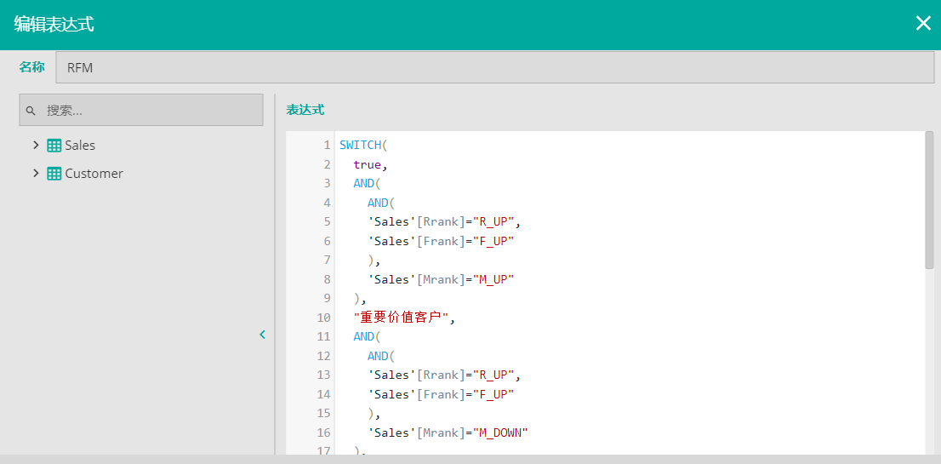Expand the Customer table node
This screenshot has height=464, width=941.
[x=36, y=174]
